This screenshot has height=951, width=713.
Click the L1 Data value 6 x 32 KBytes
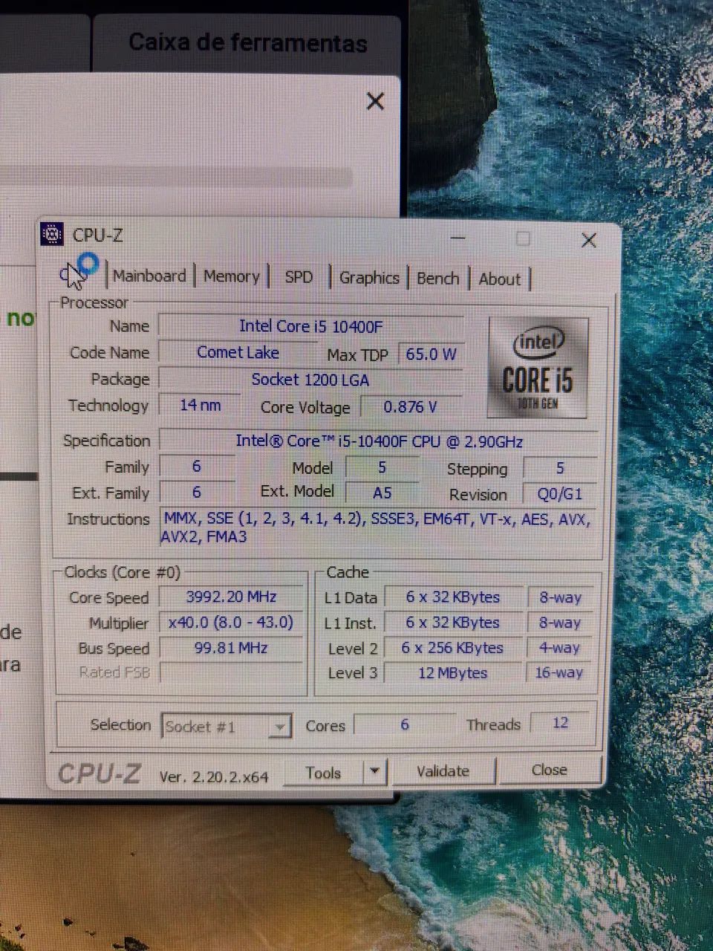coord(453,597)
